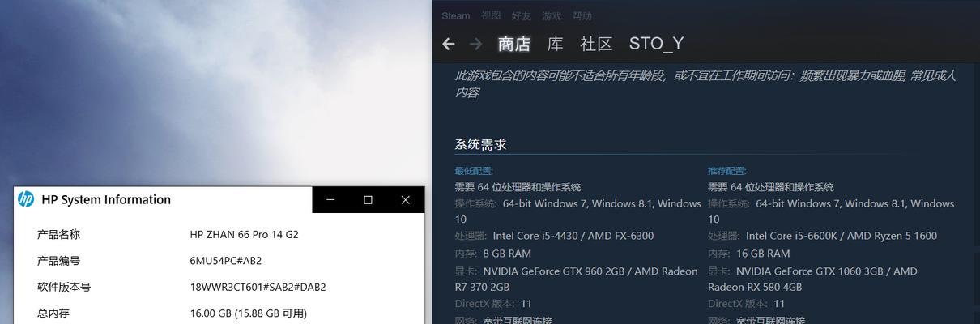Switch to the 库 tab
The width and height of the screenshot is (980, 324).
555,44
